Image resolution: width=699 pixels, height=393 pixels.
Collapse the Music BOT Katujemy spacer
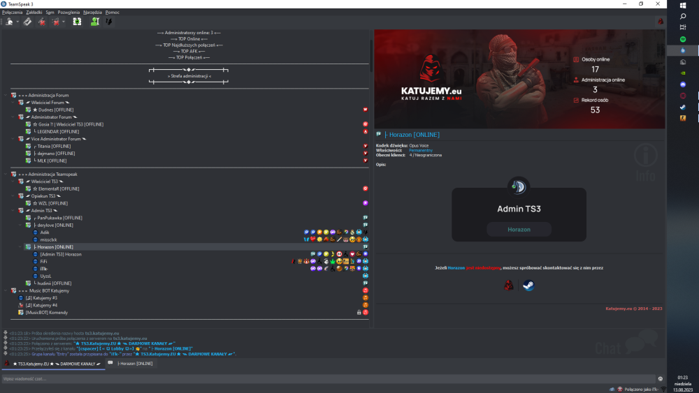point(6,290)
